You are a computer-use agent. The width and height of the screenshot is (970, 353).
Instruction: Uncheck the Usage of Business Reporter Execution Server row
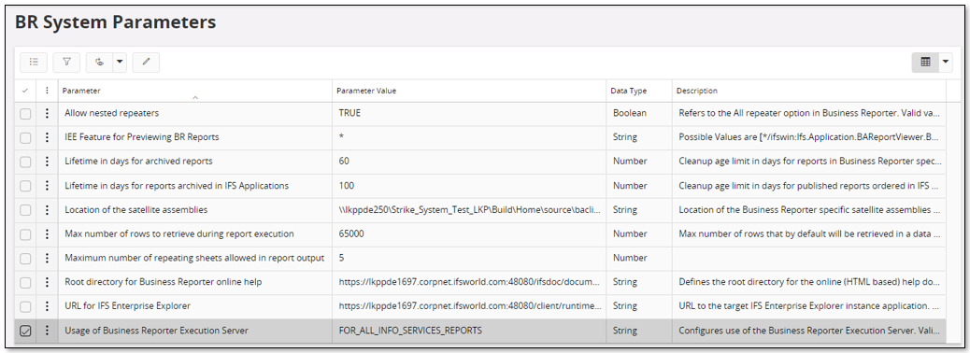(24, 331)
